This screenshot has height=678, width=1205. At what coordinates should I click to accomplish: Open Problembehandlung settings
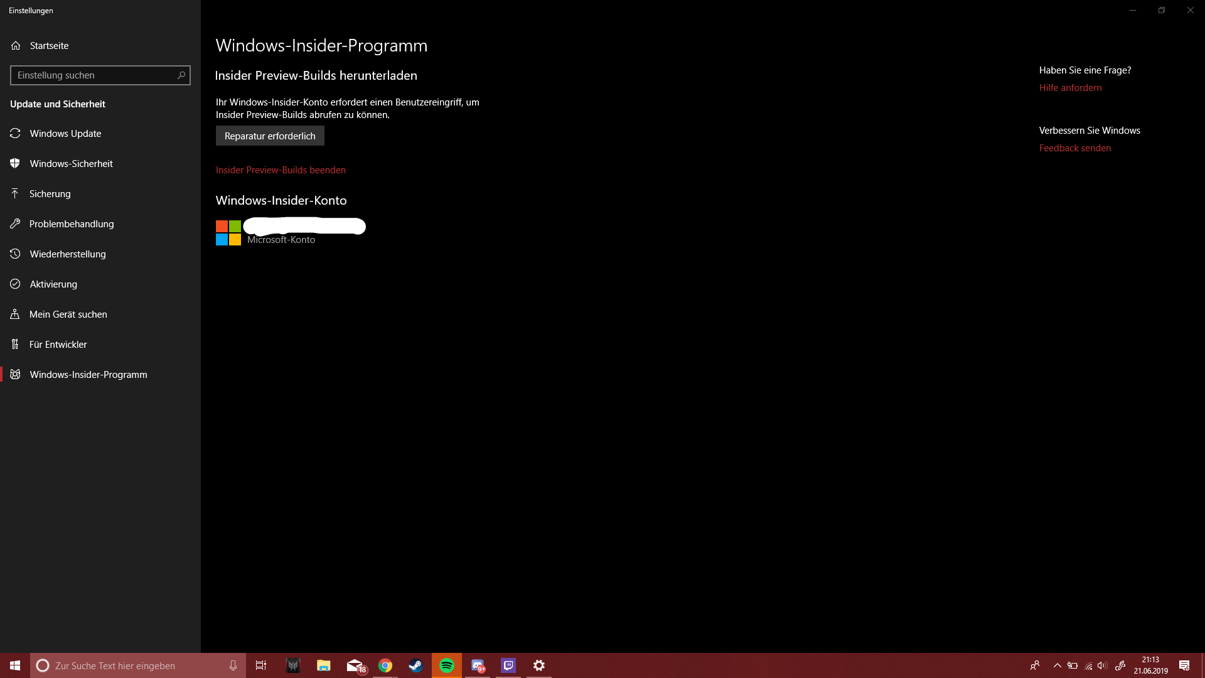click(100, 223)
